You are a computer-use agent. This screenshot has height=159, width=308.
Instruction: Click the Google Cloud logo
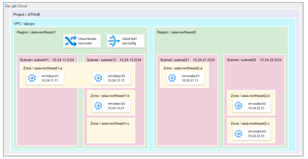click(x=16, y=6)
